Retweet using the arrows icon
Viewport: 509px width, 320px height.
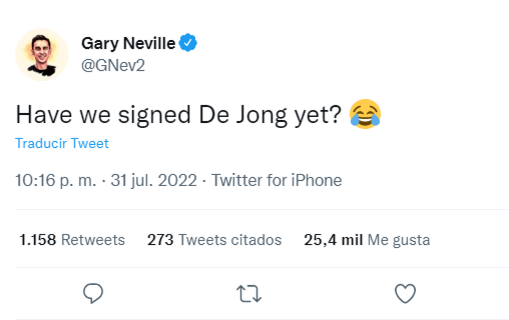tap(249, 294)
